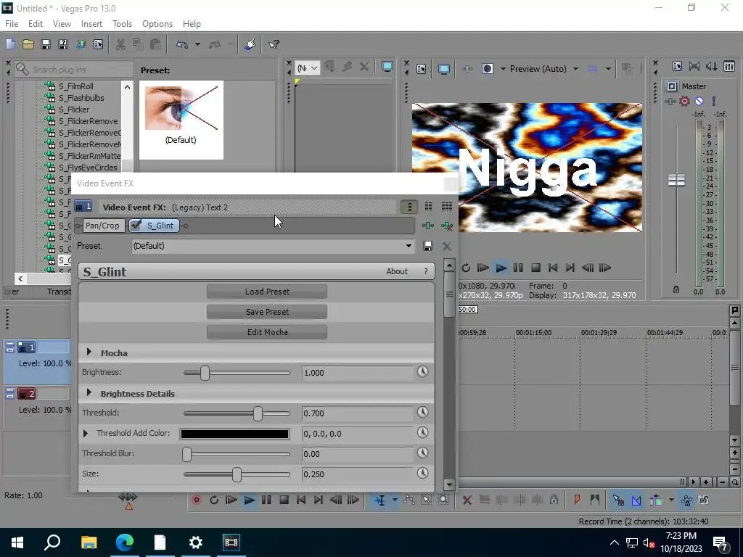Click the Save Preset floppy icon

pos(428,246)
